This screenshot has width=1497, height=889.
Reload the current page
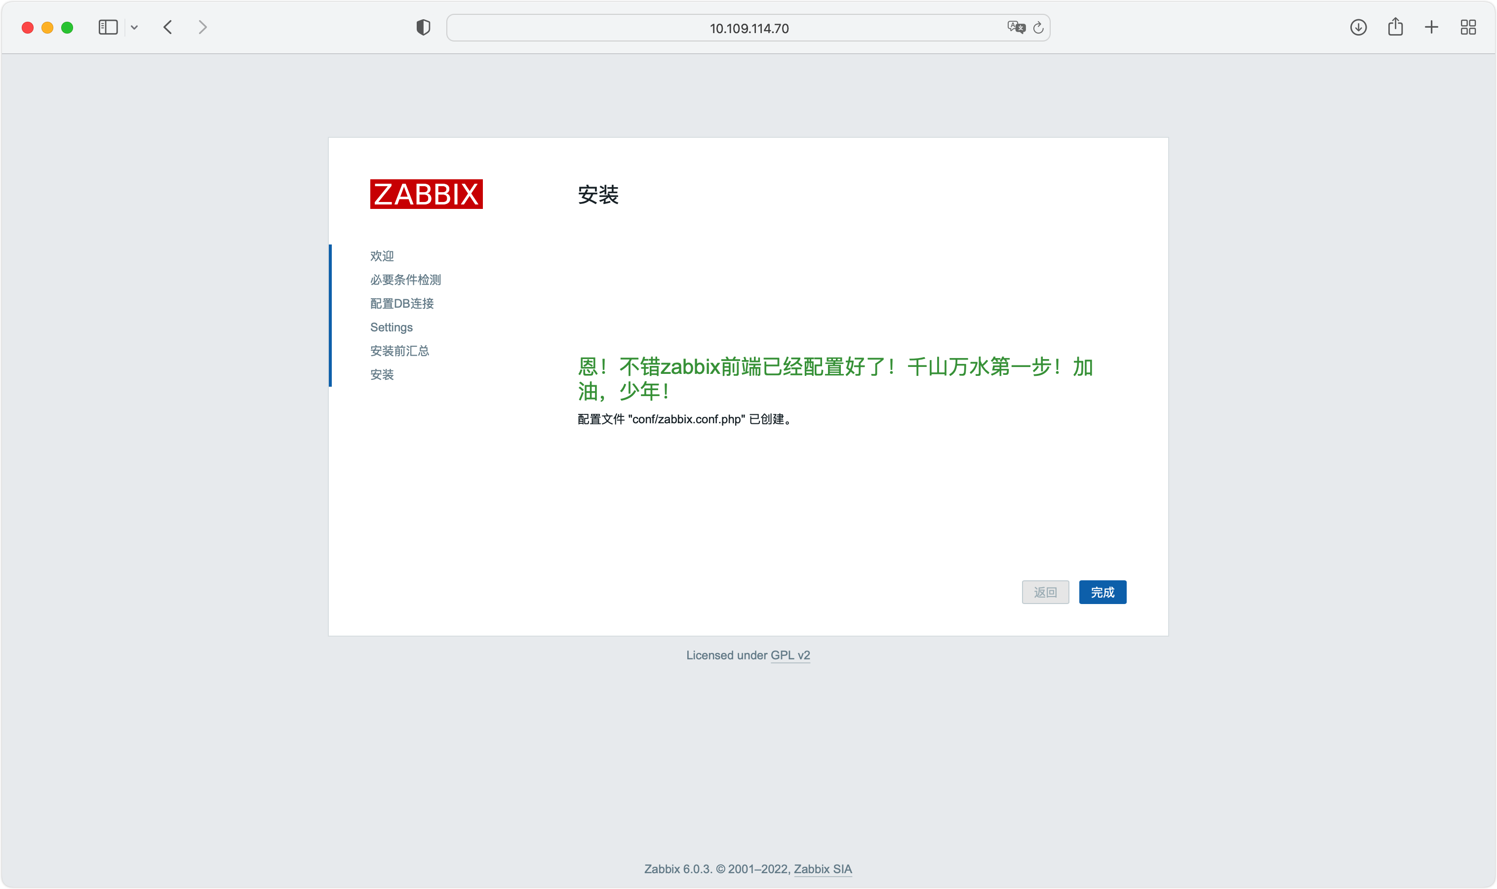click(1038, 28)
